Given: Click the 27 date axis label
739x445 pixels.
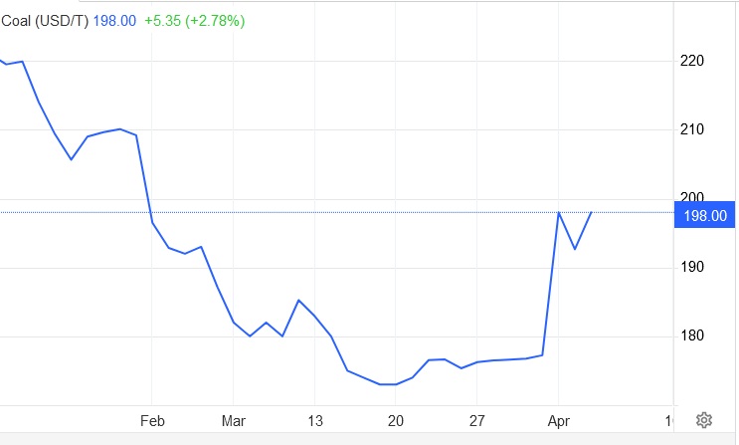Looking at the screenshot, I should click(x=477, y=420).
